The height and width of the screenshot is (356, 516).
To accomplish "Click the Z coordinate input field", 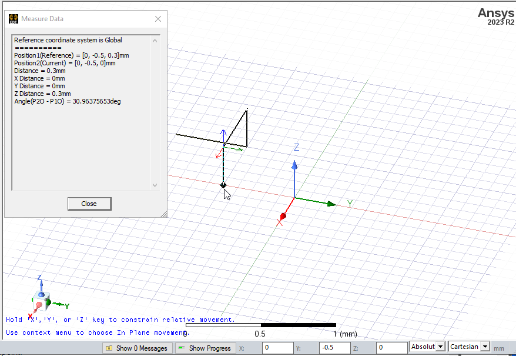I will click(391, 347).
